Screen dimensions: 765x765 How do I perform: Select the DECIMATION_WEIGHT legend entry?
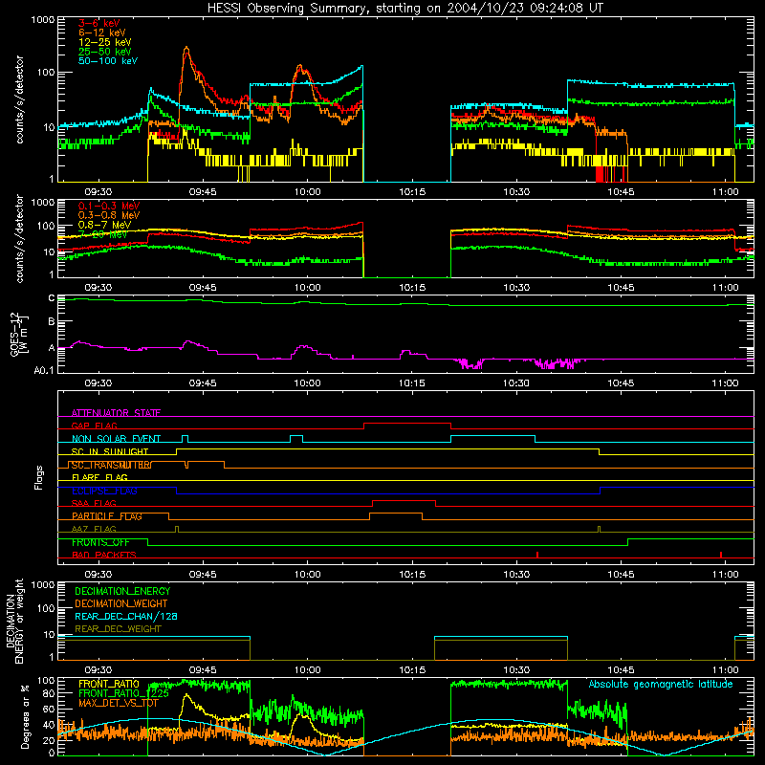121,603
